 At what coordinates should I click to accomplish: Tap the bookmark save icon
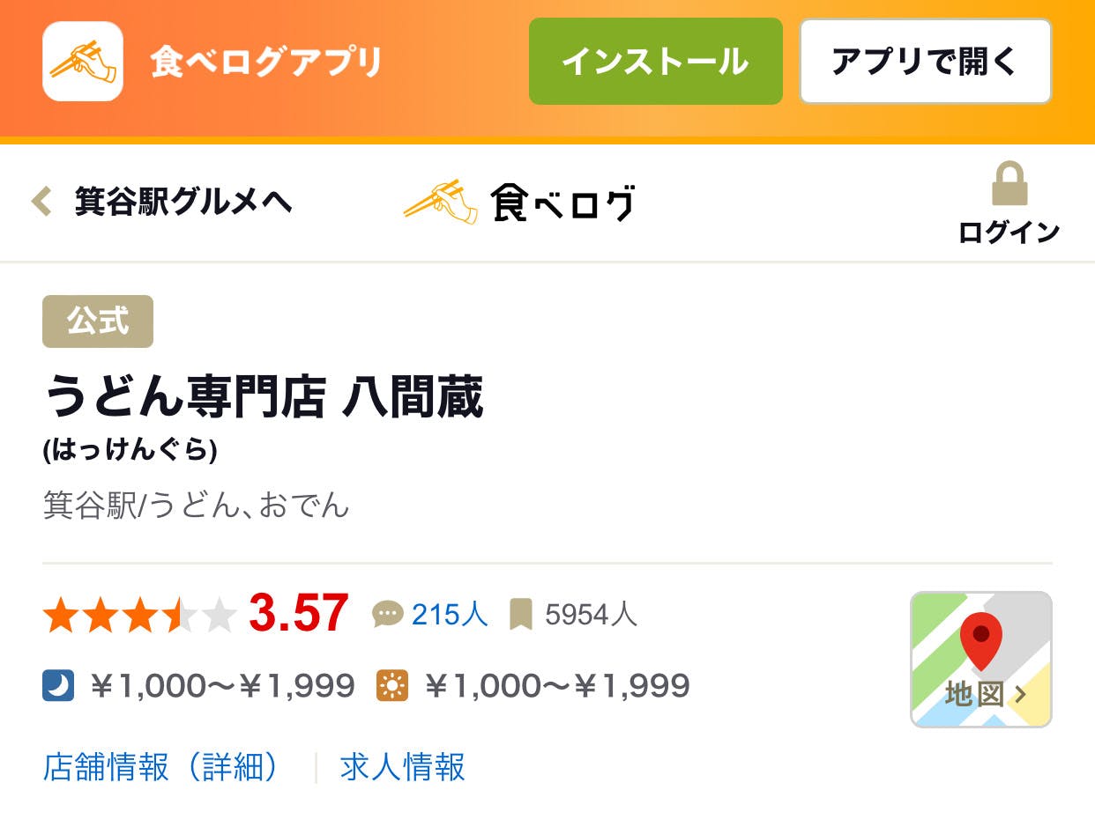coord(521,614)
